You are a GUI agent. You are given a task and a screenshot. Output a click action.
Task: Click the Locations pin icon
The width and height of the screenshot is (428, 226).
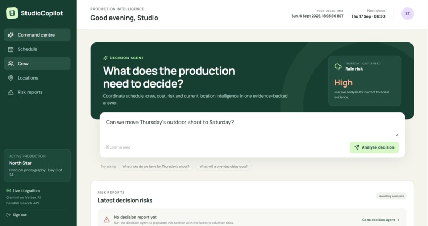[x=11, y=78]
